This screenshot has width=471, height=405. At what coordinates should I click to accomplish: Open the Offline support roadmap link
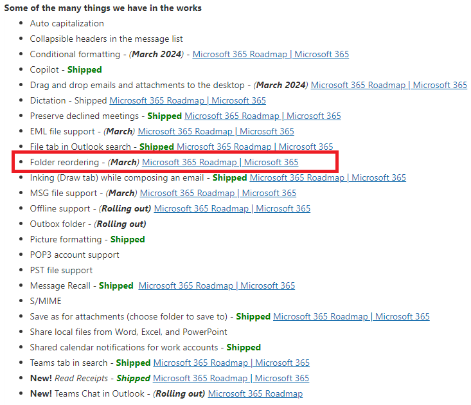[x=232, y=208]
